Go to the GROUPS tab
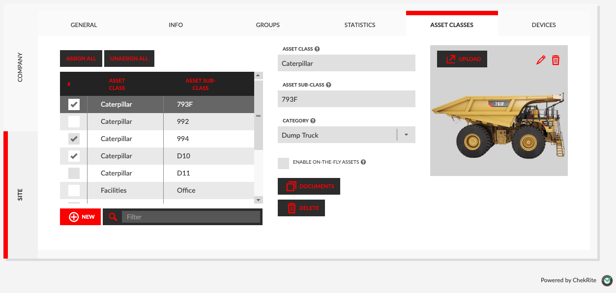The width and height of the screenshot is (616, 293). (x=268, y=25)
